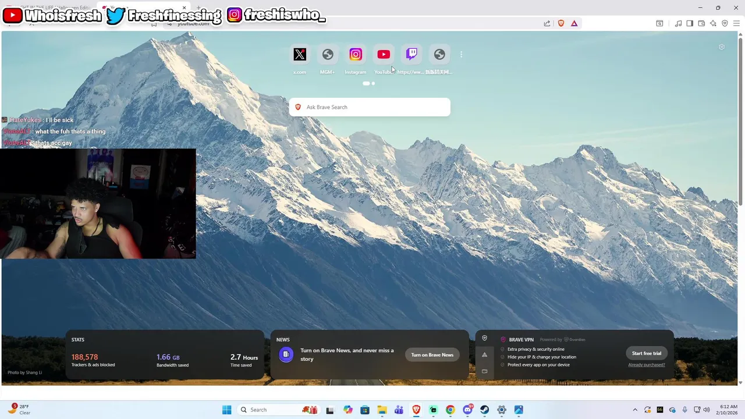Open the Leo AI sparkle icon
This screenshot has width=745, height=419.
713,23
